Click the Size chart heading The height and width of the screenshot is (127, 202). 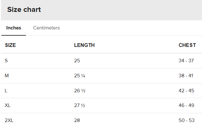pos(24,9)
